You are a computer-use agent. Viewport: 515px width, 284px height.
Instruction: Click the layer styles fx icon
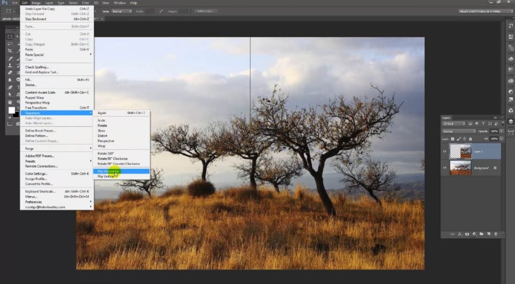(x=460, y=234)
